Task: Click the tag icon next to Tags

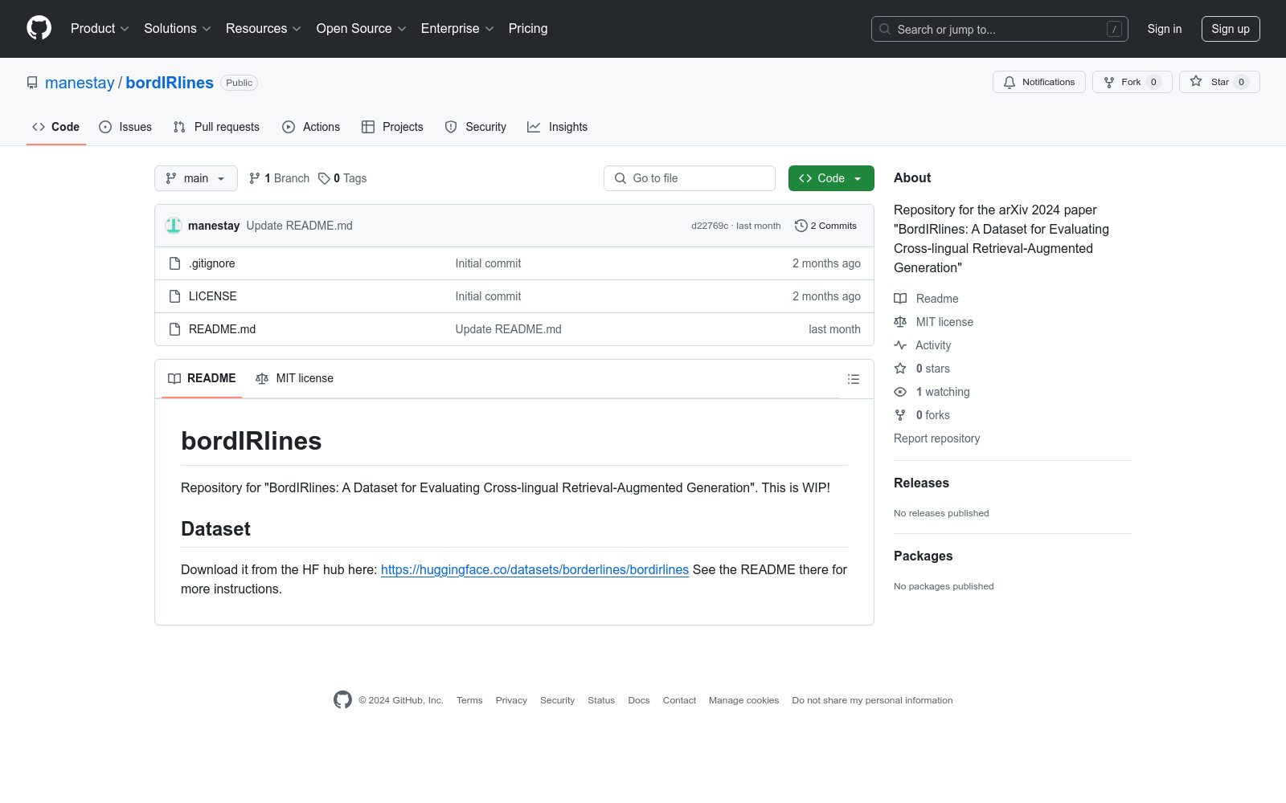Action: coord(324,178)
